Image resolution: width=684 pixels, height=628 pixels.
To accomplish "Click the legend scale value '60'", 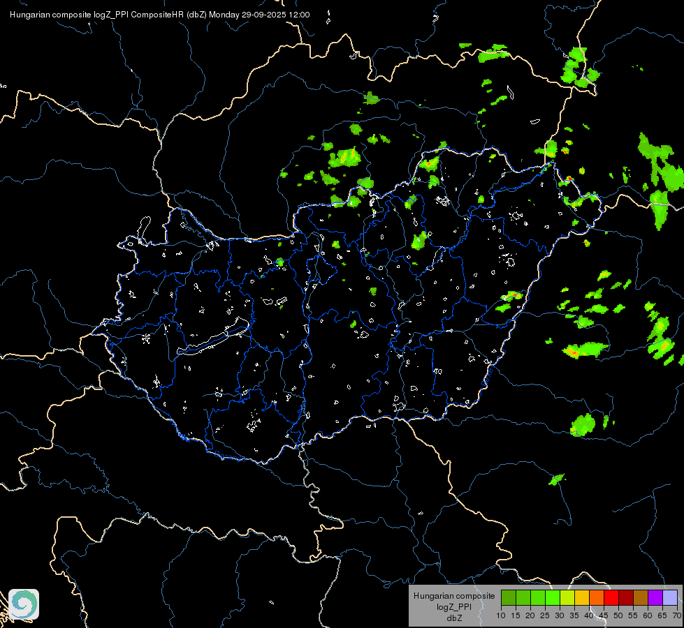I will pos(648,616).
